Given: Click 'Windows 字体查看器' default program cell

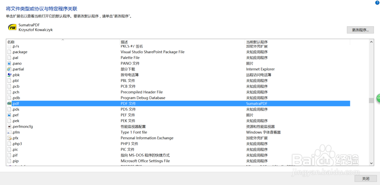Looking at the screenshot, I should [263, 132].
